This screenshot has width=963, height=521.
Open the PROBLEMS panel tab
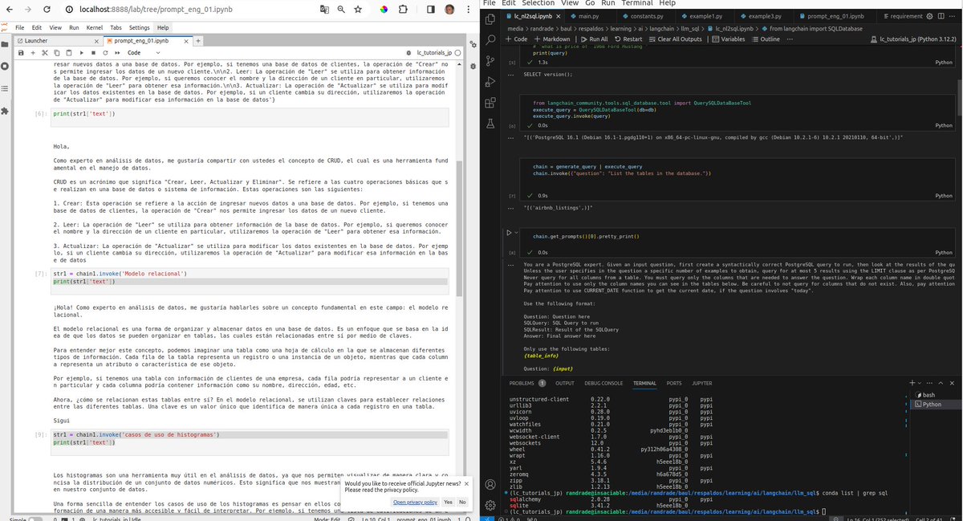[527, 383]
